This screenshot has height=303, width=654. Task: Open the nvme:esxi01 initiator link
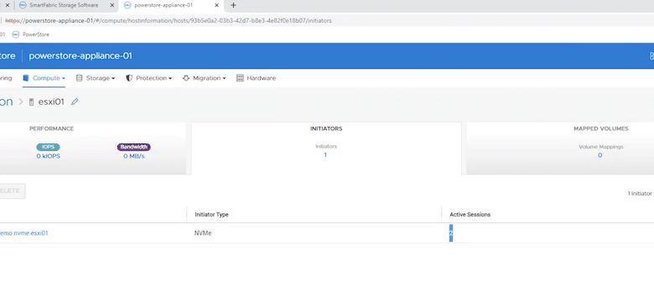(24, 233)
